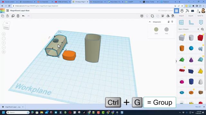Image resolution: width=206 pixels, height=115 pixels.
Task: Pick the orange Tube shape
Action: (191, 93)
